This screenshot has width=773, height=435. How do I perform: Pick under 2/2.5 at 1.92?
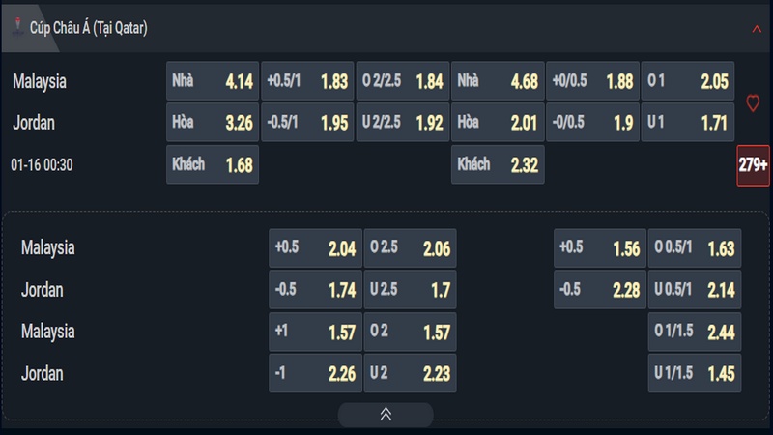(402, 123)
